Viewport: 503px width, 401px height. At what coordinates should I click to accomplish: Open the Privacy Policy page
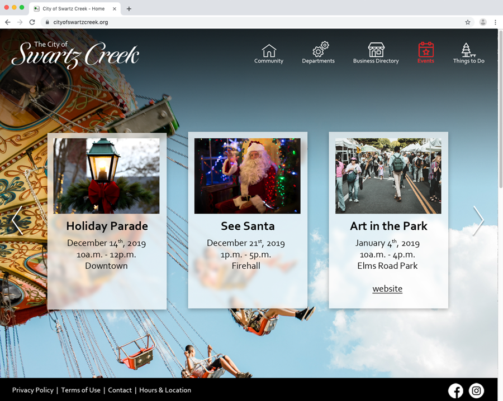pyautogui.click(x=32, y=390)
